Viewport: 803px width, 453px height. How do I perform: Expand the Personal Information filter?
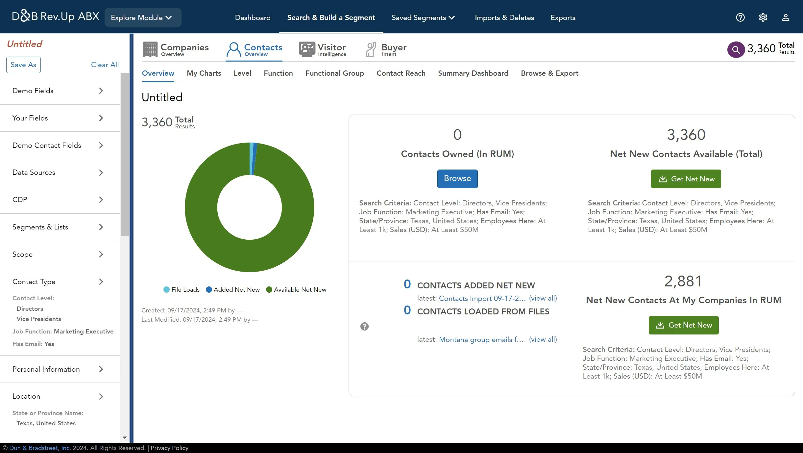pos(60,369)
